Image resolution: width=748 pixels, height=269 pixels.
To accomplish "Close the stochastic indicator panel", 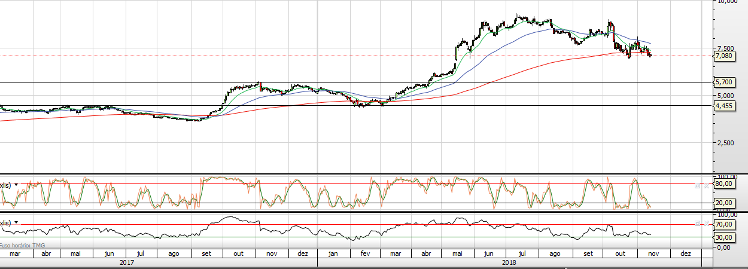I will pyautogui.click(x=707, y=185).
